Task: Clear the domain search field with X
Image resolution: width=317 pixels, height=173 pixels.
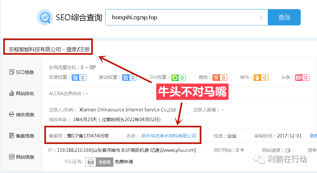Action: coord(261,18)
